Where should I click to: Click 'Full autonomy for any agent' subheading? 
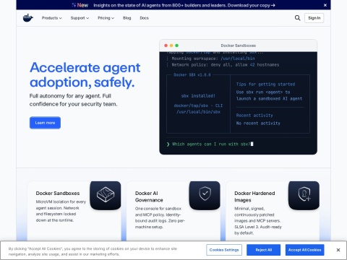pos(73,100)
